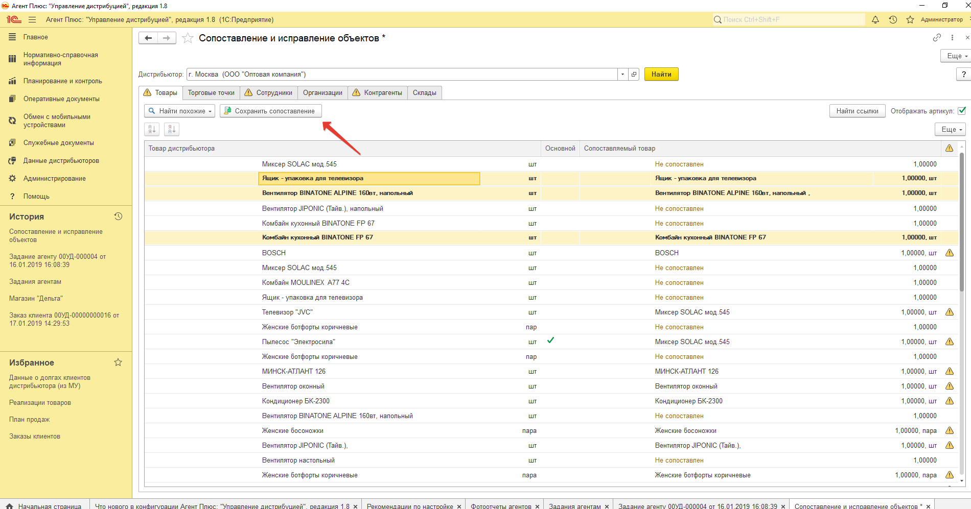
Task: Click the warning column header icon
Action: (x=950, y=148)
